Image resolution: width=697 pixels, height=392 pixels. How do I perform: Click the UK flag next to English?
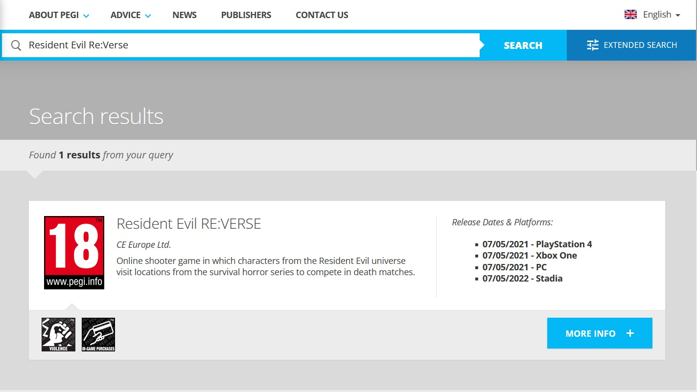[631, 14]
